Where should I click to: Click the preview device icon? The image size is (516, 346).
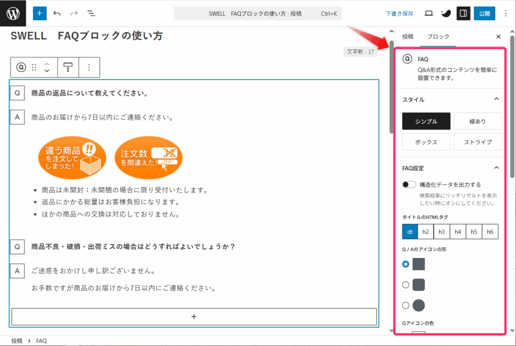429,14
